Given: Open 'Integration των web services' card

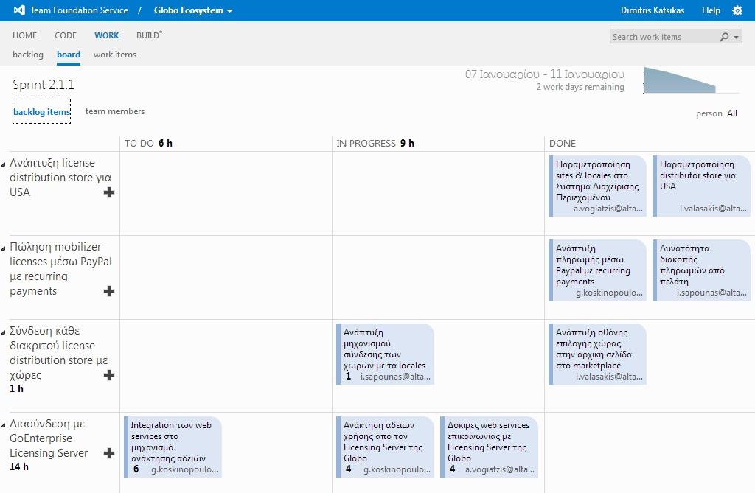Looking at the screenshot, I should tap(173, 447).
